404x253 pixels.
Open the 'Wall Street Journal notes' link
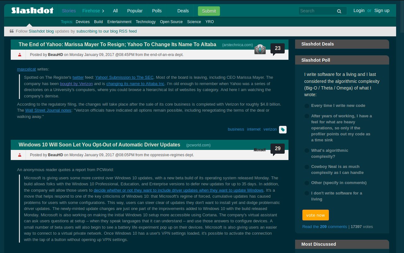[48, 110]
